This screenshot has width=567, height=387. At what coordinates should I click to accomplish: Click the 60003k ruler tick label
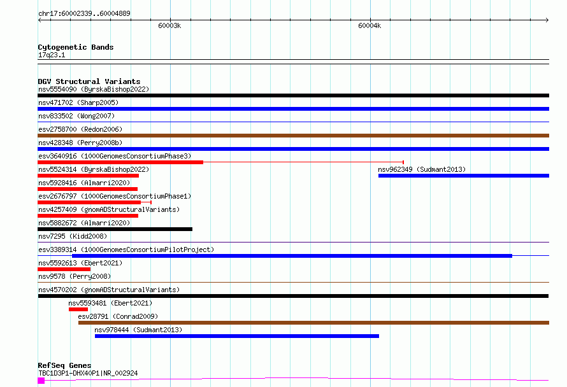[169, 25]
